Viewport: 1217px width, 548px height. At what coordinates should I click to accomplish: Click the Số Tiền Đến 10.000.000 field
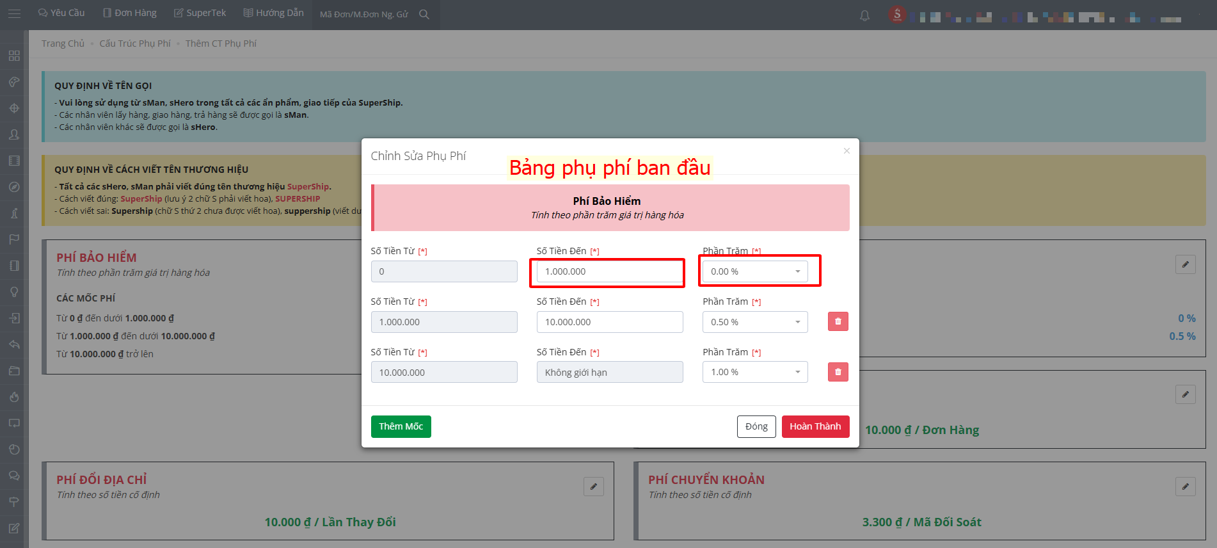pos(610,322)
